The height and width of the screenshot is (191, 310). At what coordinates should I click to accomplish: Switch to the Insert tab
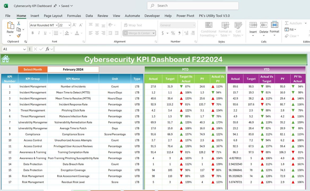35,16
